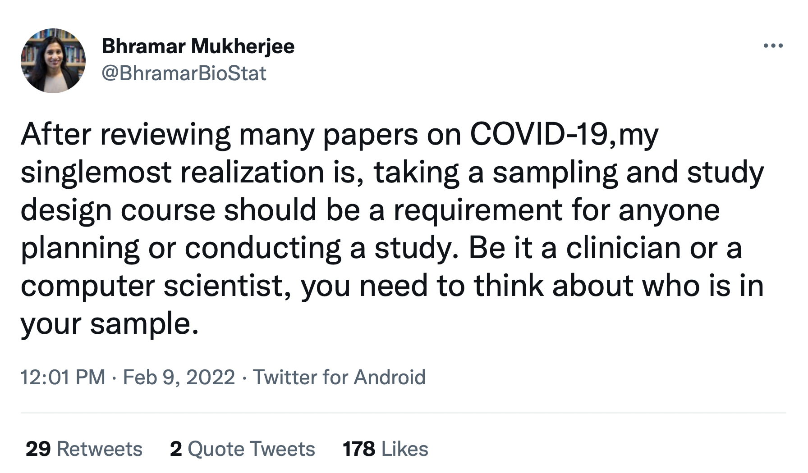Open the Bhramar Mukherjee display name link
Screen dimensions: 808x473
click(198, 46)
